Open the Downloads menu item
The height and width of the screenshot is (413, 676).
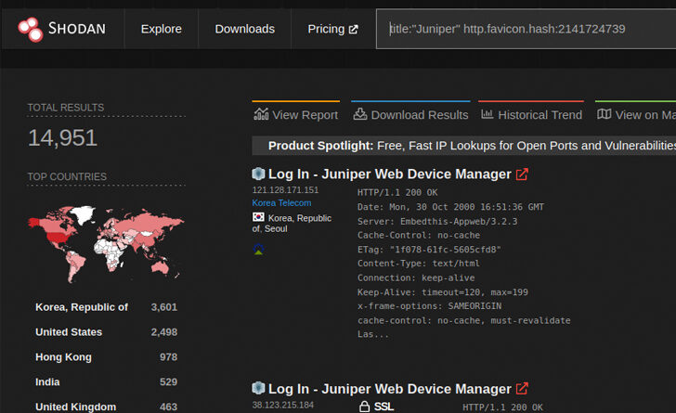coord(245,29)
